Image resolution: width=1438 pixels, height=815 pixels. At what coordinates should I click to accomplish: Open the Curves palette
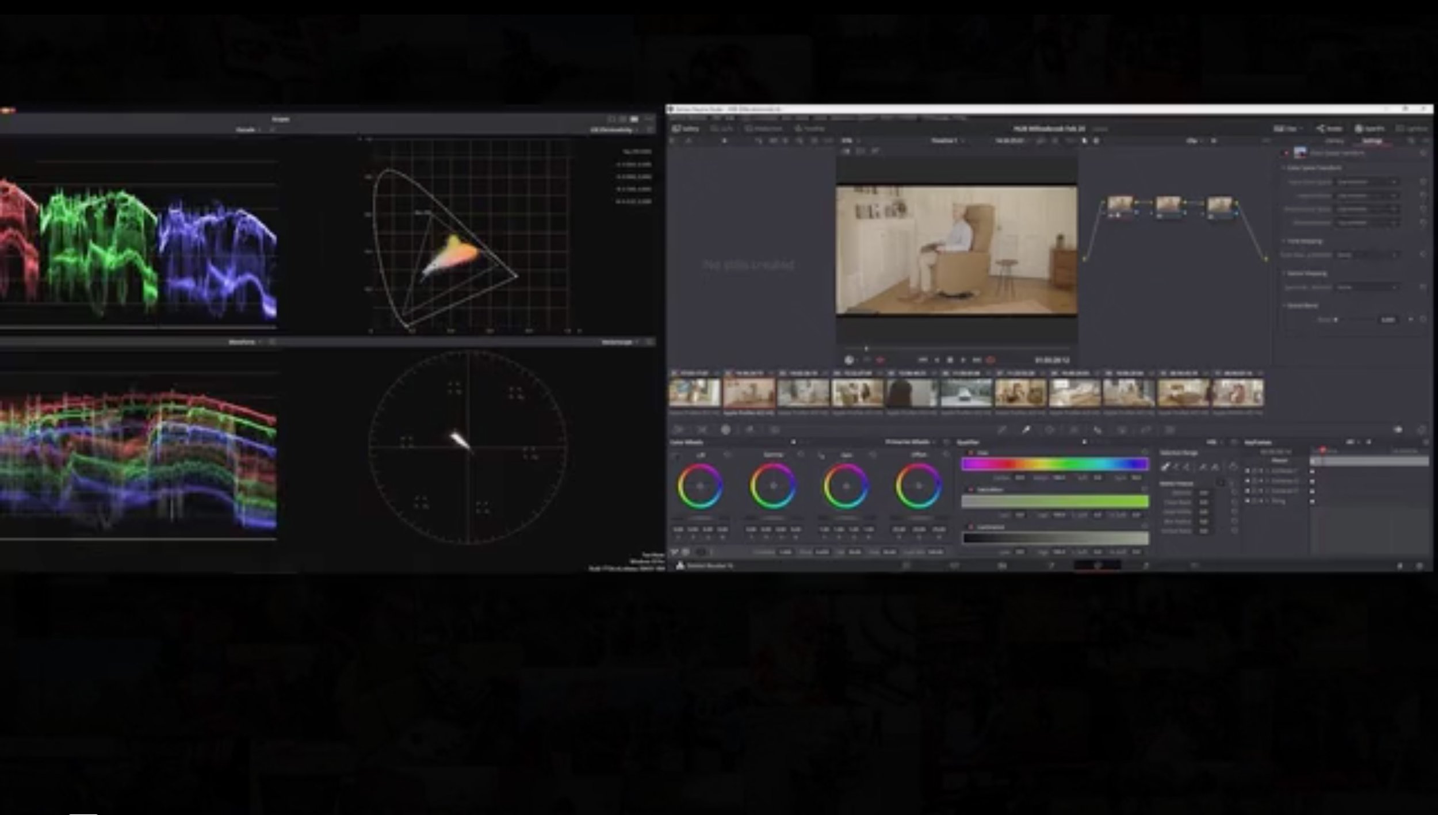coord(1001,429)
